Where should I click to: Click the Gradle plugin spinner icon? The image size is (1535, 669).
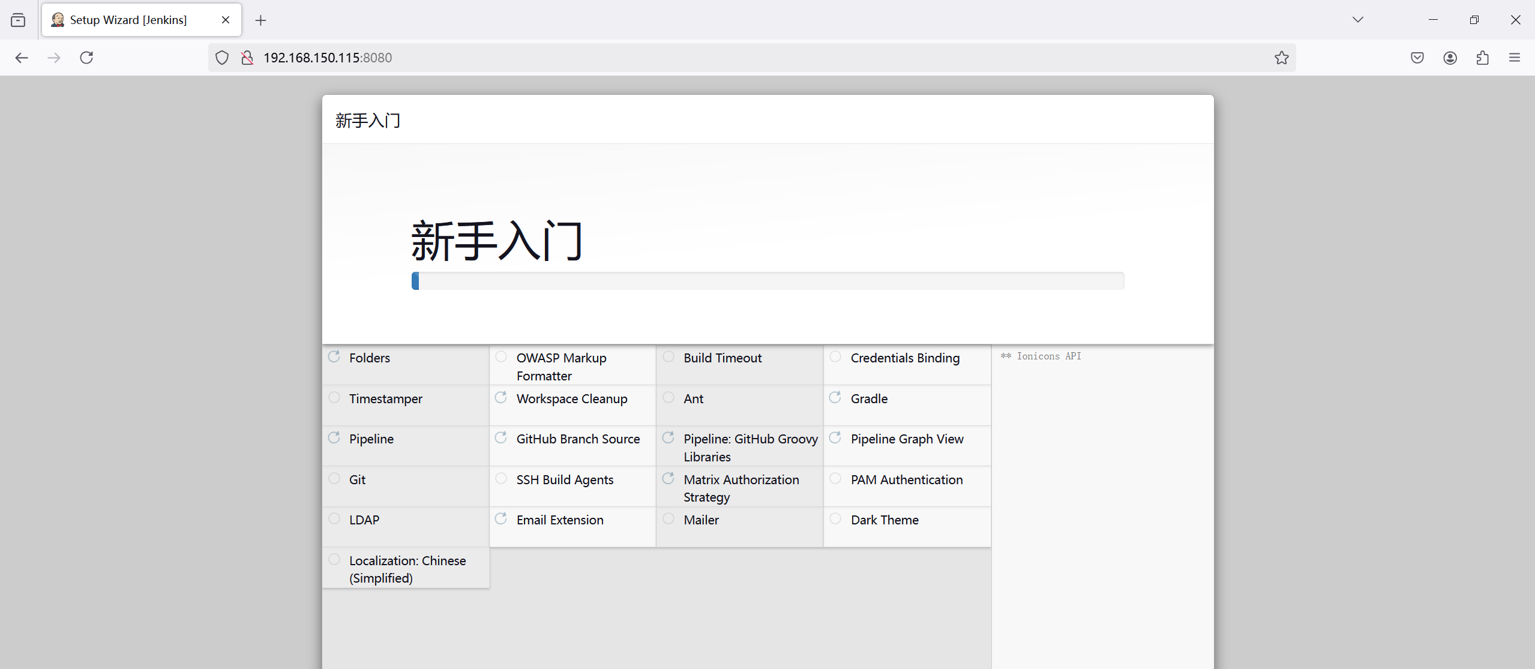(x=835, y=397)
